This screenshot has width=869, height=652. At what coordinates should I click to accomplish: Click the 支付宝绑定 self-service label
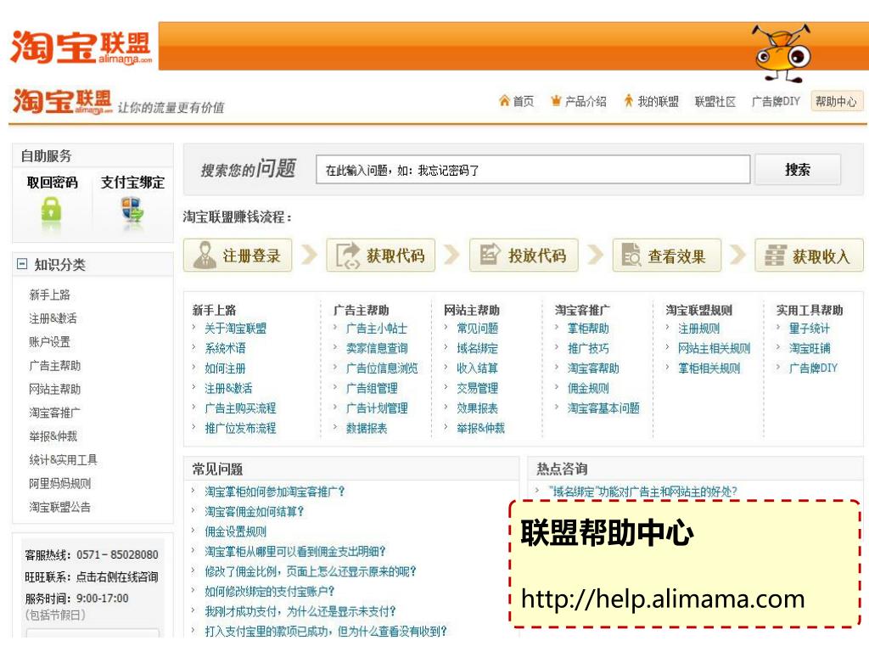point(132,183)
